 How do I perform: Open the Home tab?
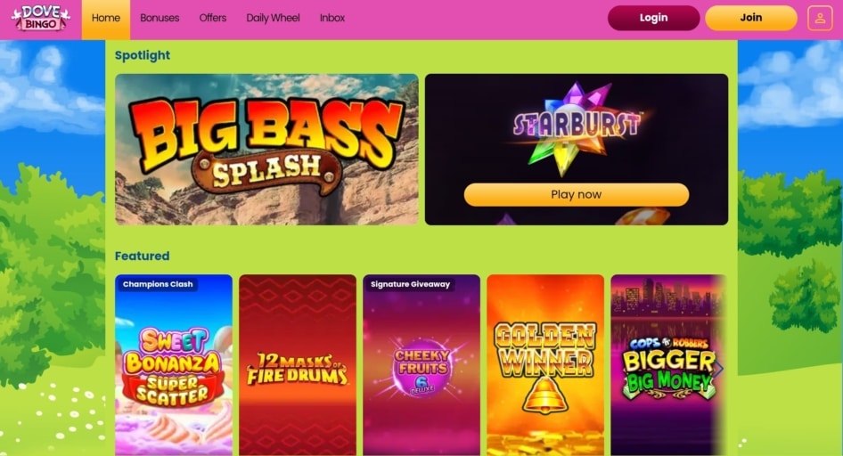[106, 19]
